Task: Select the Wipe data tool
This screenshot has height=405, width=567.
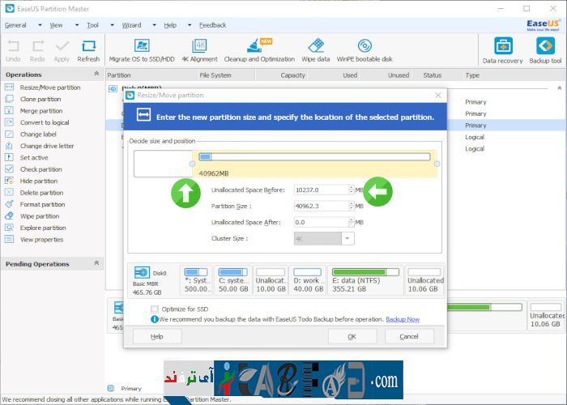Action: pos(316,46)
